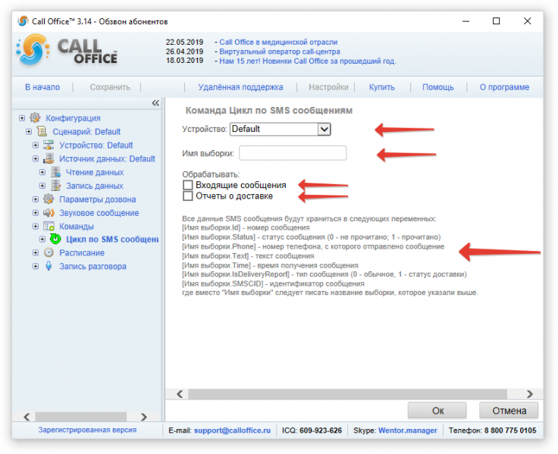Viewport: 558px width, 454px height.
Task: Expand the Чтение данных node
Action: pyautogui.click(x=42, y=172)
